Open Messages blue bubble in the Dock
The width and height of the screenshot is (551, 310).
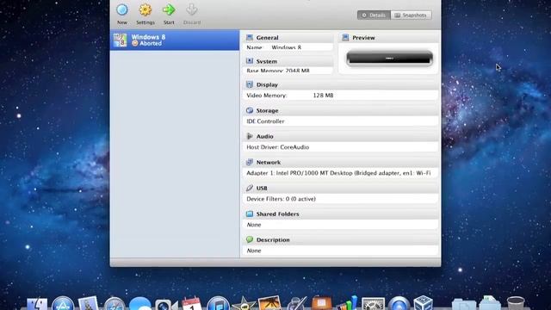[x=139, y=304]
